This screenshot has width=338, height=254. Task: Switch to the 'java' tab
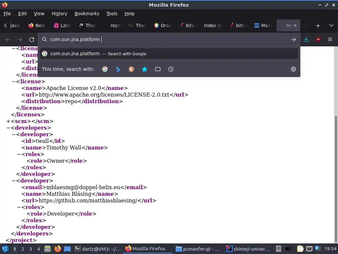[15, 25]
